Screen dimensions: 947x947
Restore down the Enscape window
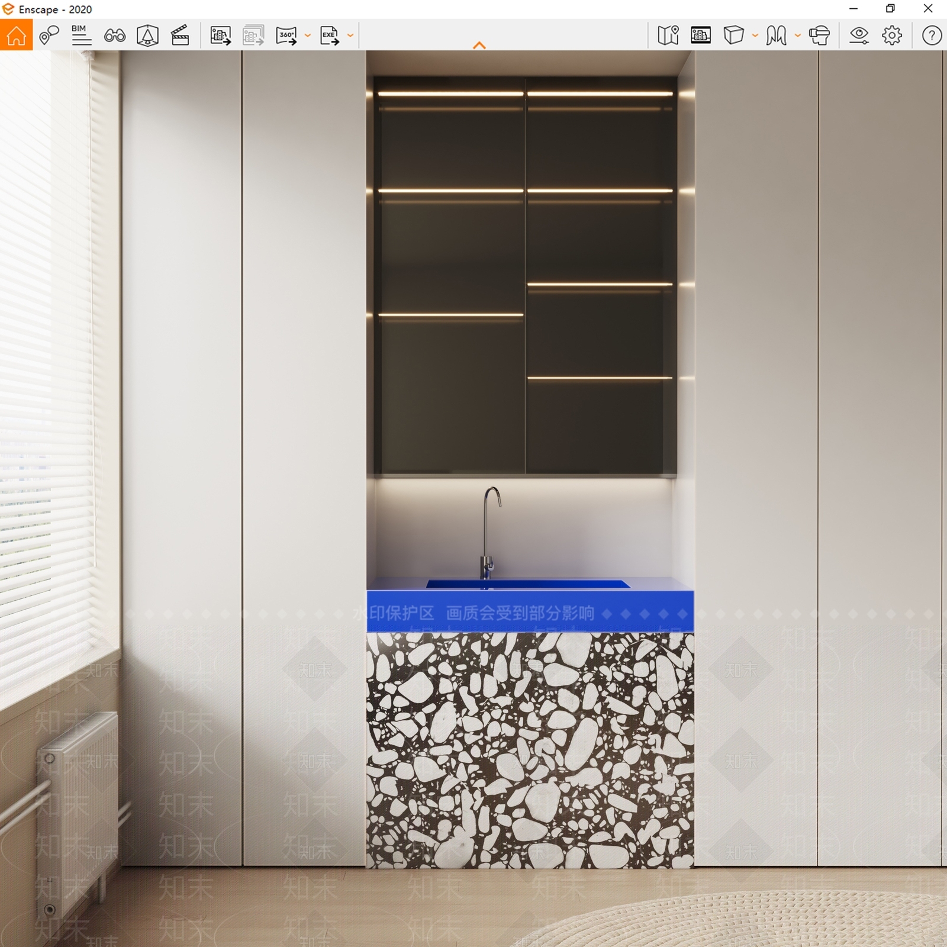pos(890,9)
